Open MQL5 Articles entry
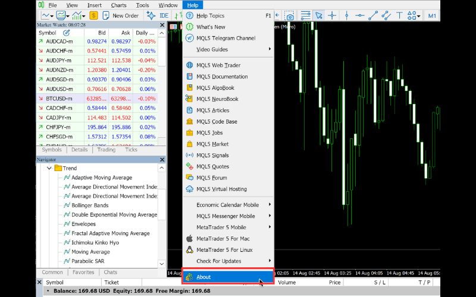476x297 pixels. [228, 110]
